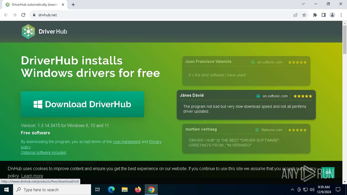The height and width of the screenshot is (195, 347).
Task: Open Chrome extensions puzzle icon
Action: click(315, 15)
